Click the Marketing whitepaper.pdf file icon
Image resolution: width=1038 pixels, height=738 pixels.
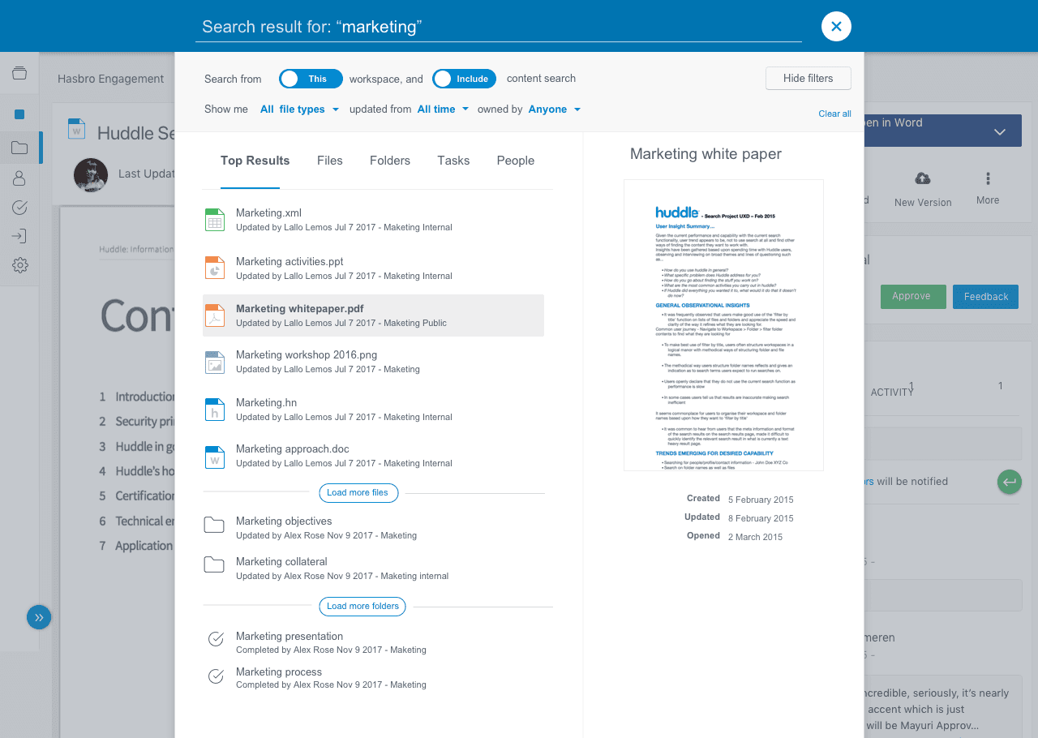(214, 315)
